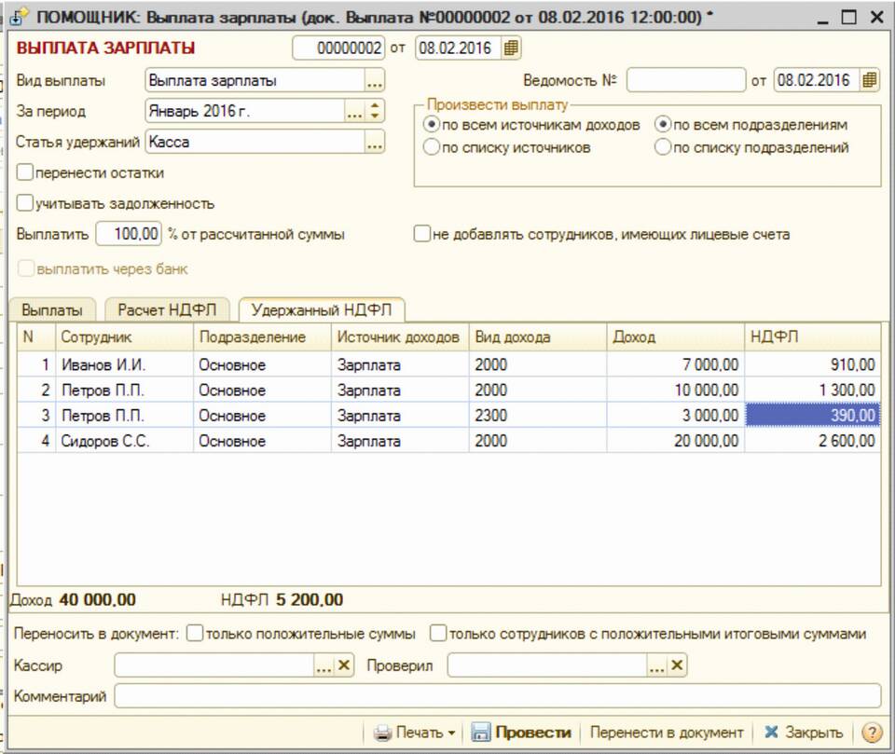Enable учитывать задолженность checkbox
Viewport: 895px width, 754px height.
(25, 203)
